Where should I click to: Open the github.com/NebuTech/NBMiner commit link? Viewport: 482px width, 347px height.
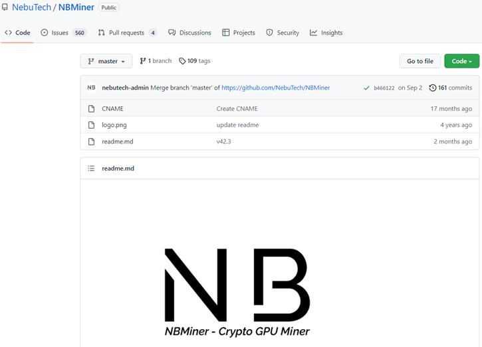tap(276, 88)
